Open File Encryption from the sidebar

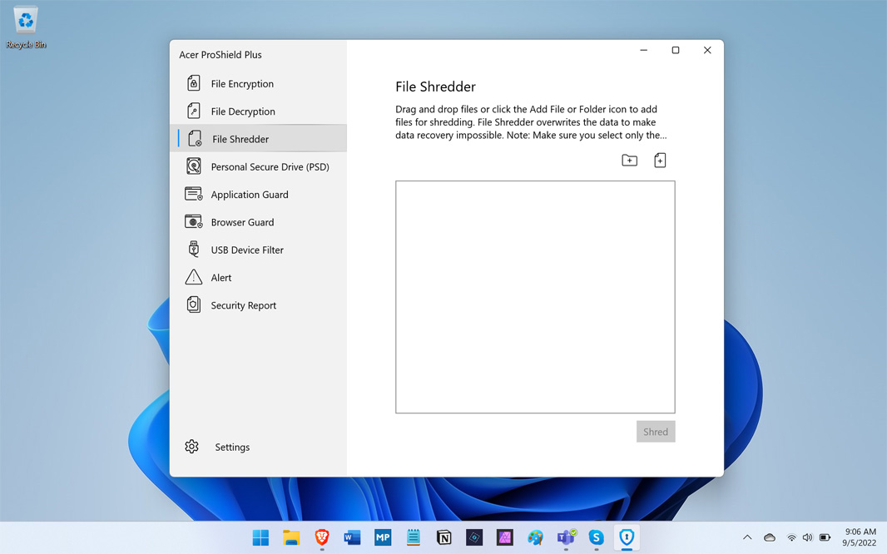[x=241, y=84]
